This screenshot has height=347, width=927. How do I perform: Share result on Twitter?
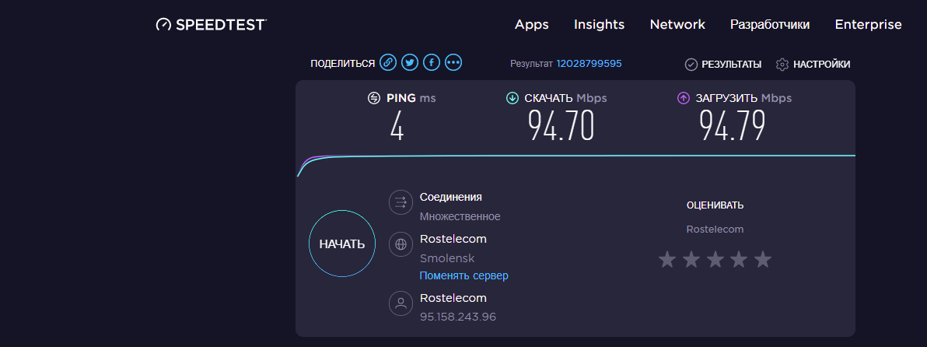pos(410,62)
